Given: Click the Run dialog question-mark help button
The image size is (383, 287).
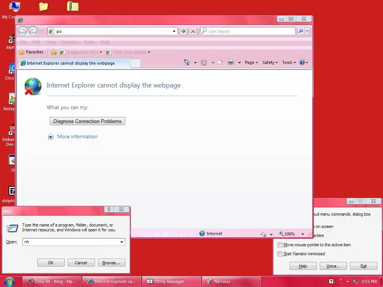Looking at the screenshot, I should [x=109, y=209].
